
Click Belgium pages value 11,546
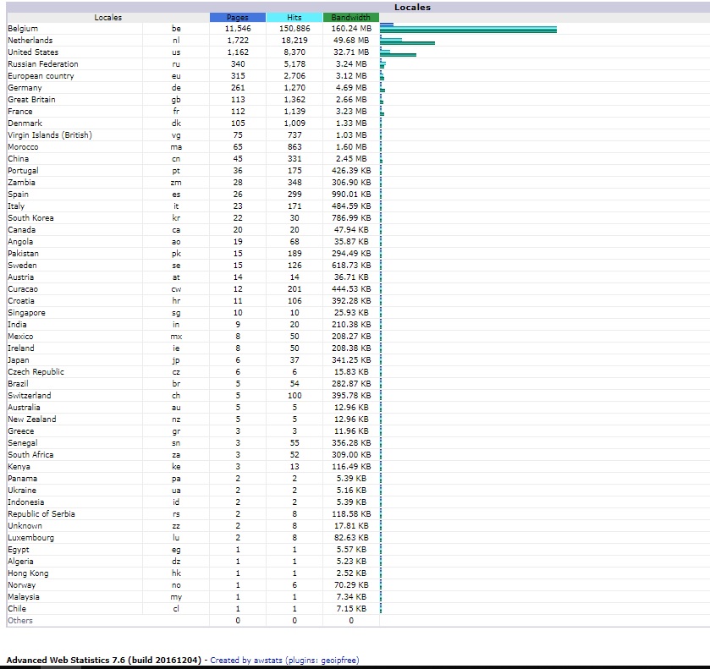click(x=238, y=29)
